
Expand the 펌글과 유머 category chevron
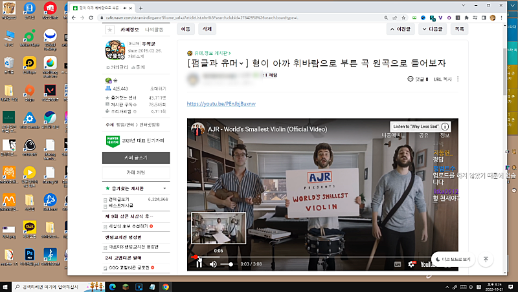pyautogui.click(x=242, y=63)
